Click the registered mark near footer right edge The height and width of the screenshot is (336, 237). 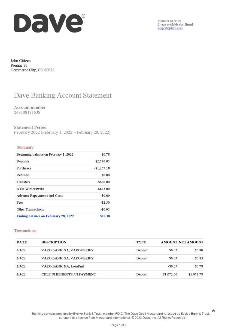click(x=214, y=310)
